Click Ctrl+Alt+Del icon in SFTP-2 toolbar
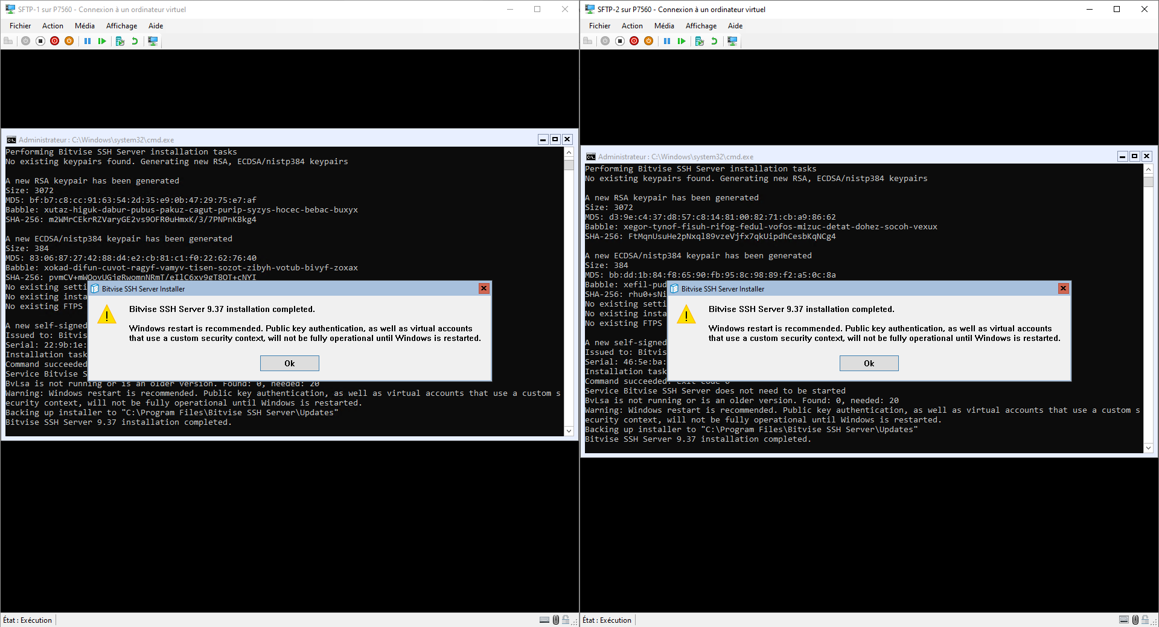 pyautogui.click(x=588, y=41)
